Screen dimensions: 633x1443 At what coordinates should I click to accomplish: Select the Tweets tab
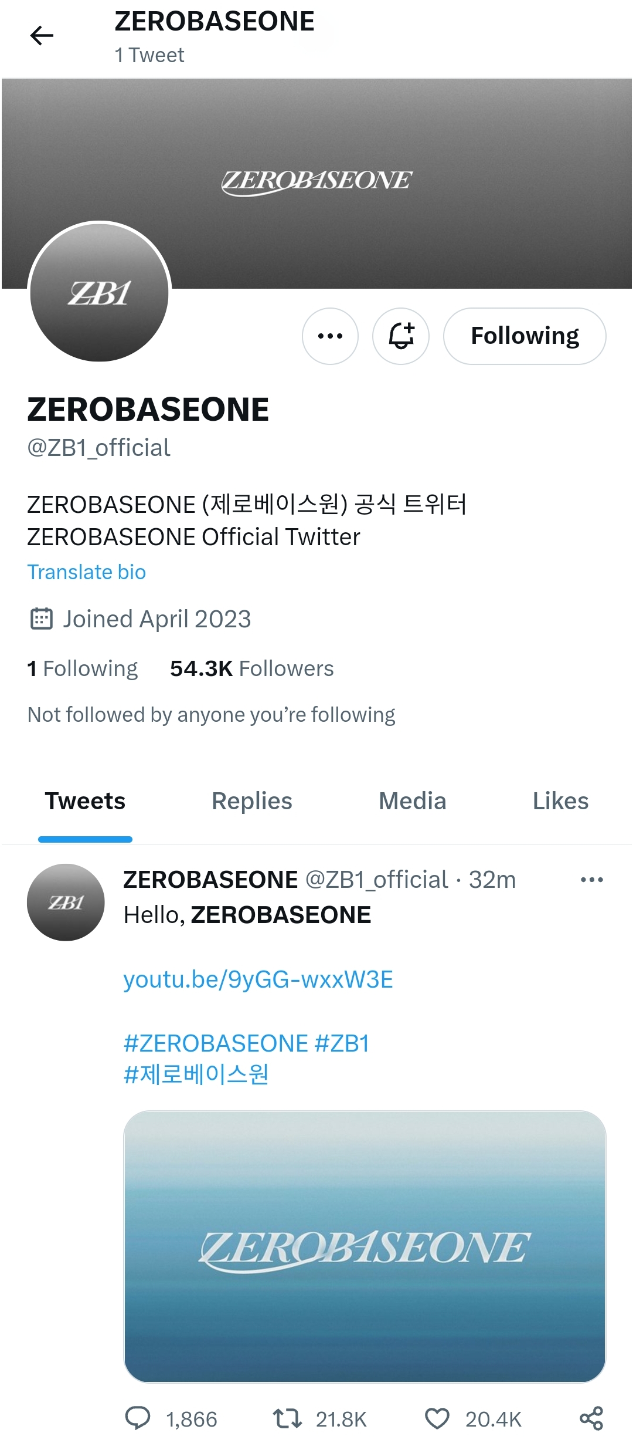pyautogui.click(x=86, y=801)
